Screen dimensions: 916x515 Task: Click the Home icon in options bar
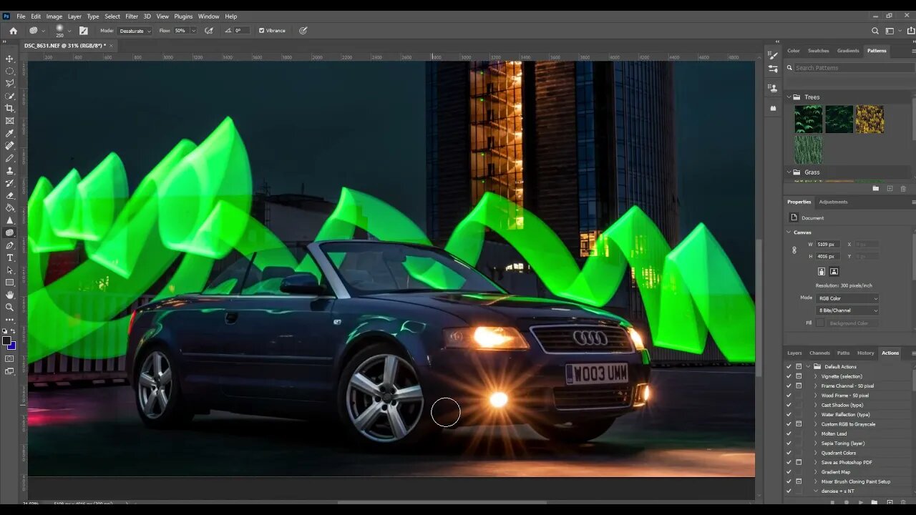pyautogui.click(x=13, y=31)
